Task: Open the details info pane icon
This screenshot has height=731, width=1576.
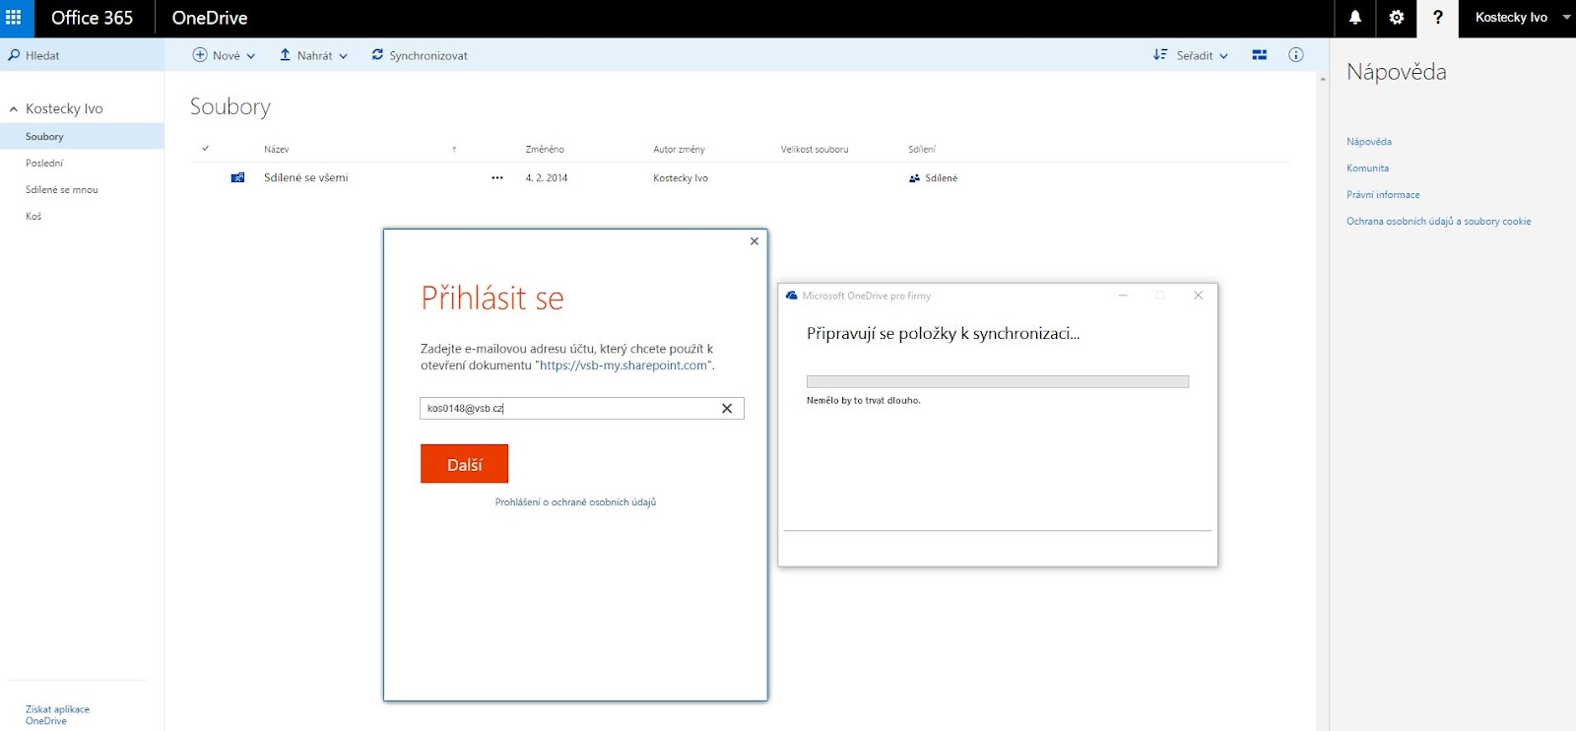Action: [1296, 55]
